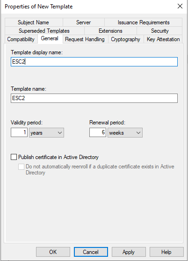Click the Renewal period number field

(98, 132)
